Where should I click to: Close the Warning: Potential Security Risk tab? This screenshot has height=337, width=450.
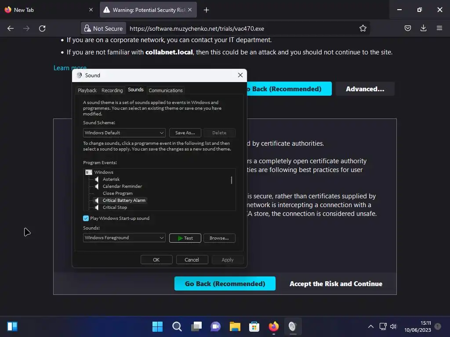[190, 10]
